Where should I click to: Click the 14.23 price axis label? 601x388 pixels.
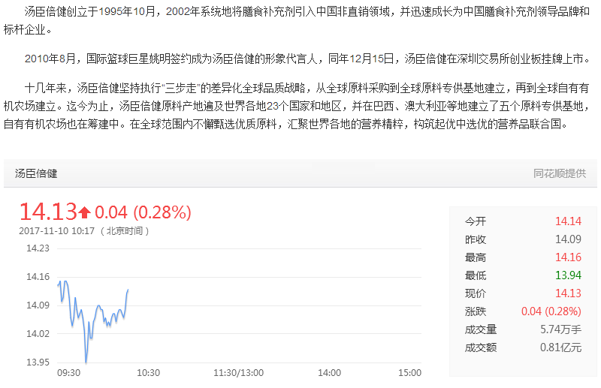(x=38, y=248)
